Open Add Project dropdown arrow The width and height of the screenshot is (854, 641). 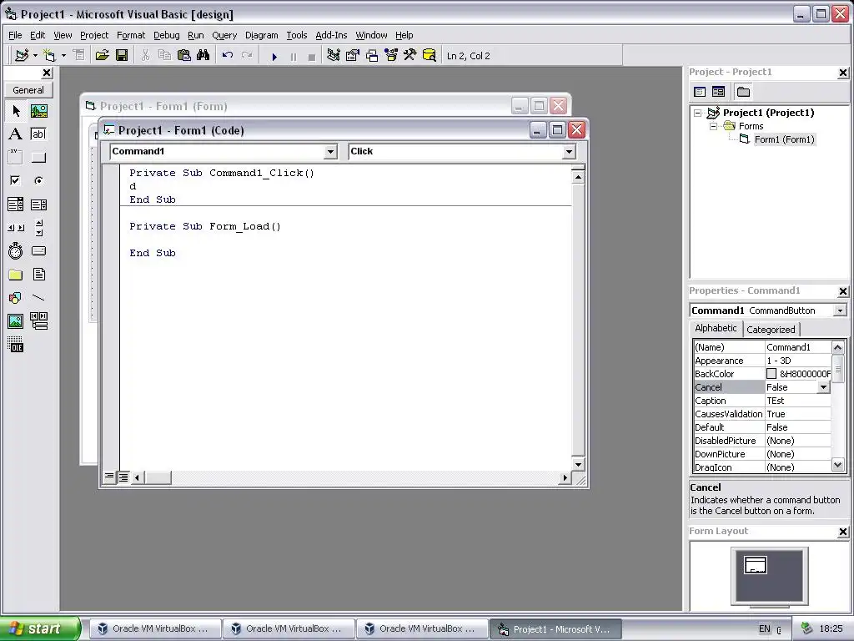(x=35, y=56)
